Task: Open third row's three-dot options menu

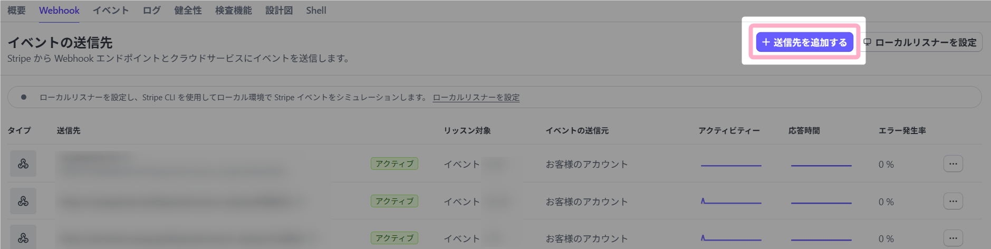Action: (952, 238)
